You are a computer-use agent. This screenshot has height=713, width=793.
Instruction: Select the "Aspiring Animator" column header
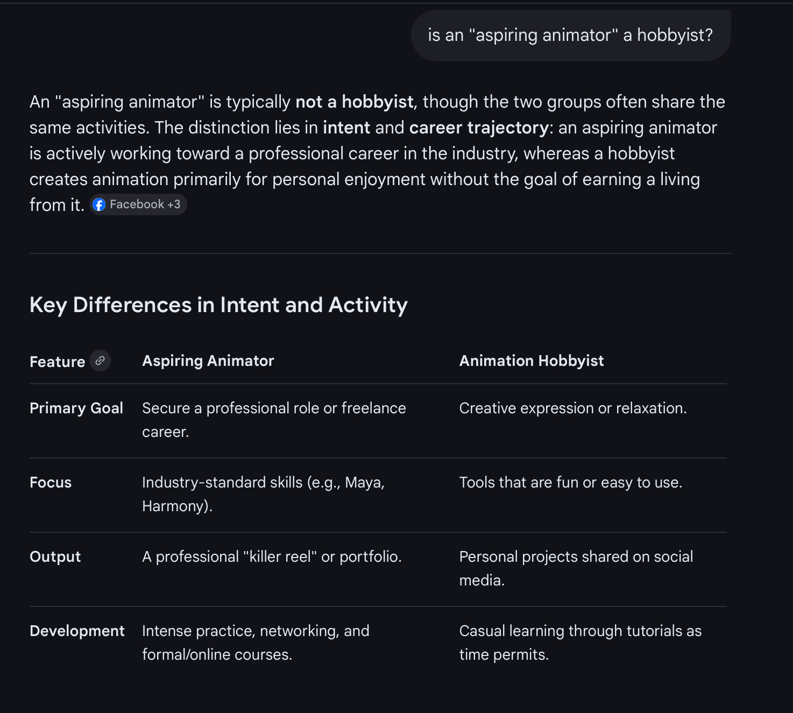click(x=208, y=361)
